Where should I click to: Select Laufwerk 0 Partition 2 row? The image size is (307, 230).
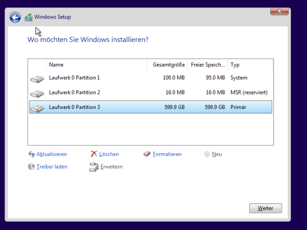click(151, 92)
